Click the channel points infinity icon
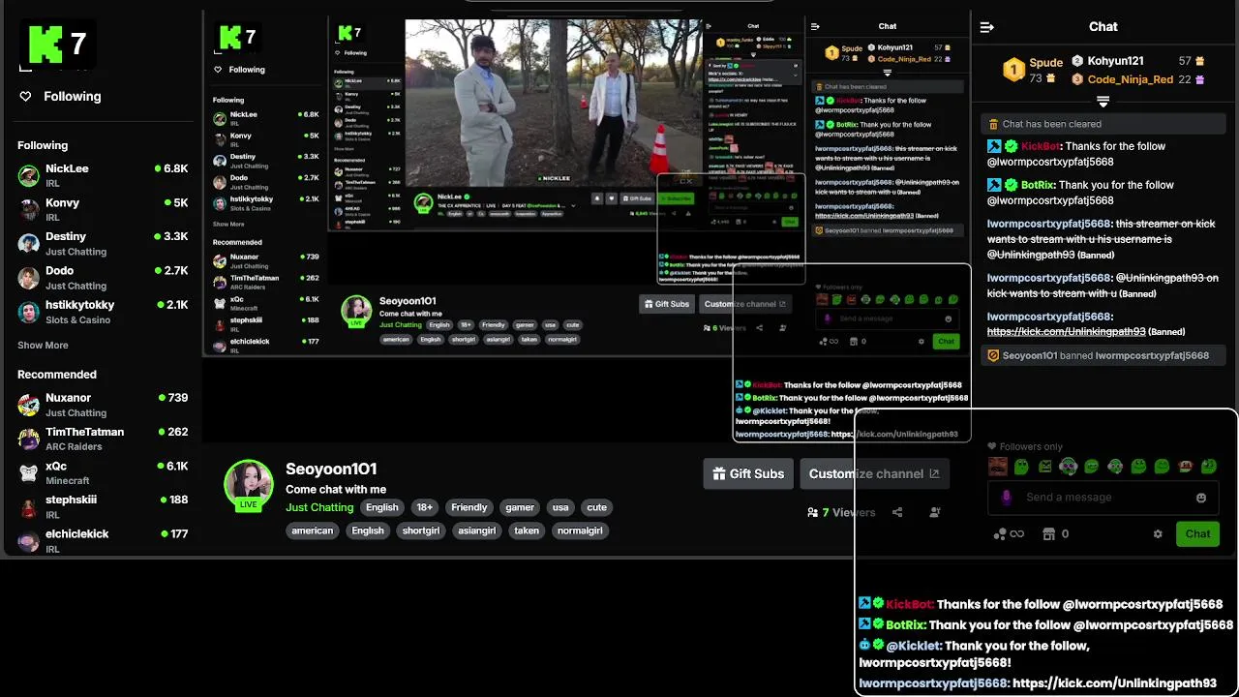Screen dimensions: 1239x697 [1010, 533]
